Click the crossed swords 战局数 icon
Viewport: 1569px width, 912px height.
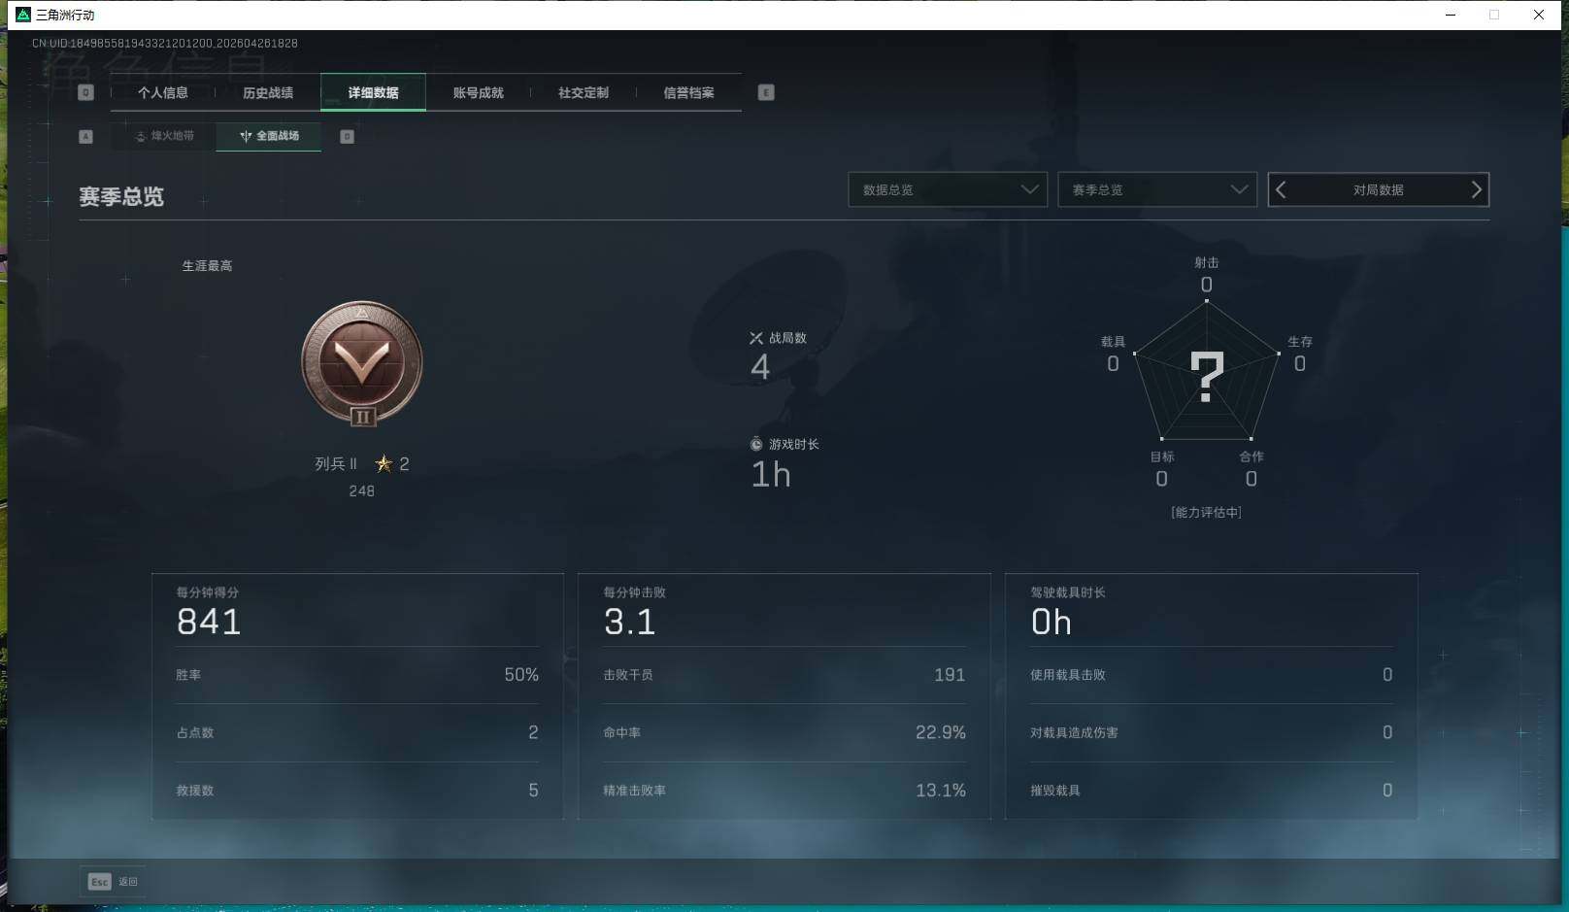756,338
